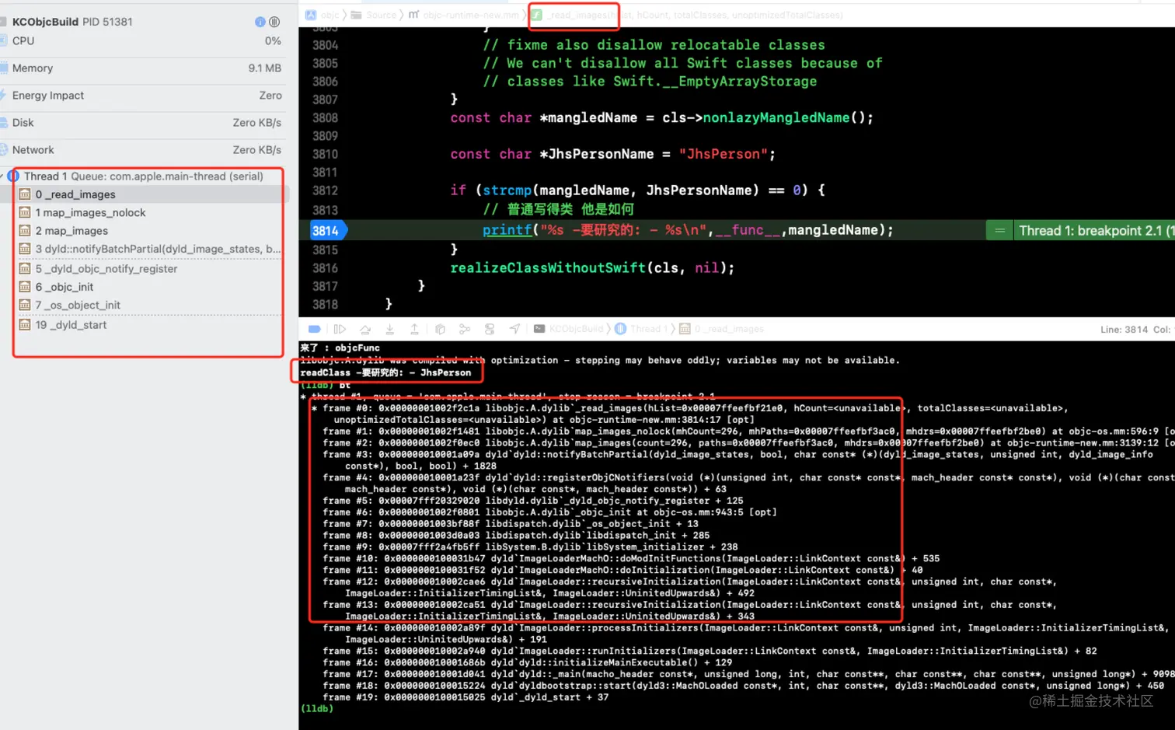Open the CPU gauge report
The height and width of the screenshot is (730, 1175).
(144, 40)
